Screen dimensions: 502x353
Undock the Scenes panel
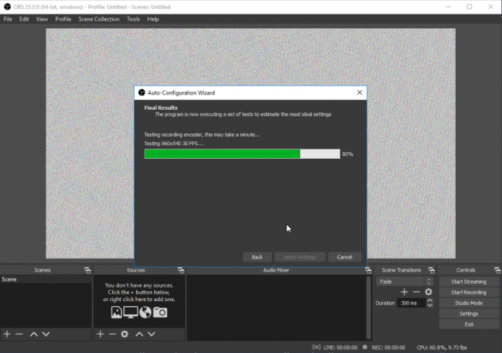tap(88, 270)
